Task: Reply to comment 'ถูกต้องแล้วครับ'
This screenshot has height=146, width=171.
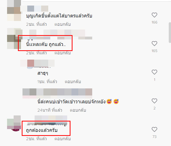Action: click(x=62, y=139)
